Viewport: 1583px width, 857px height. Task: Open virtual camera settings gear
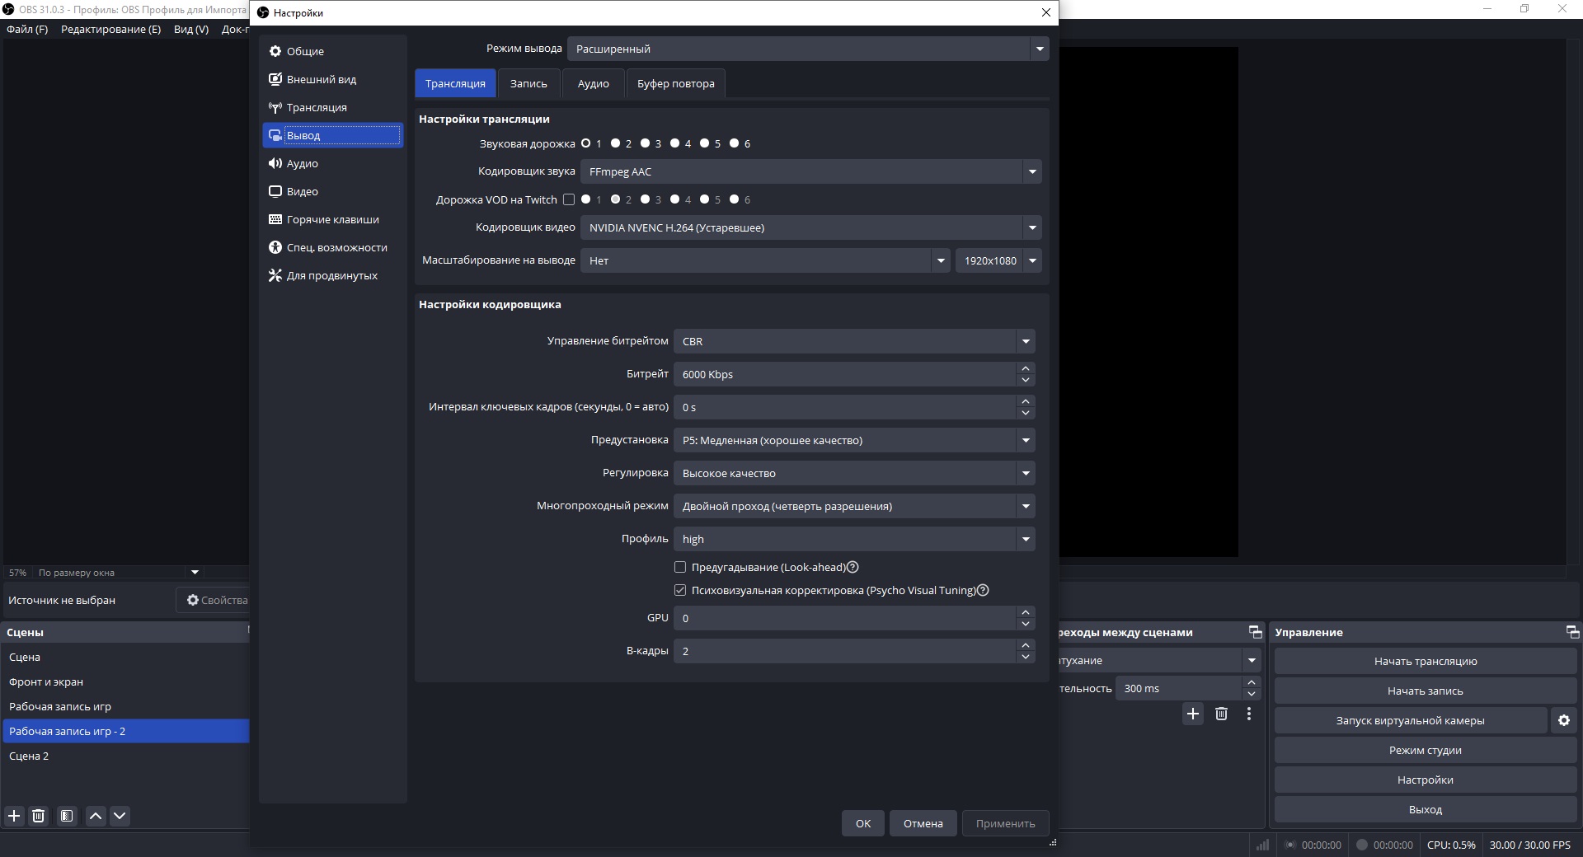point(1564,720)
